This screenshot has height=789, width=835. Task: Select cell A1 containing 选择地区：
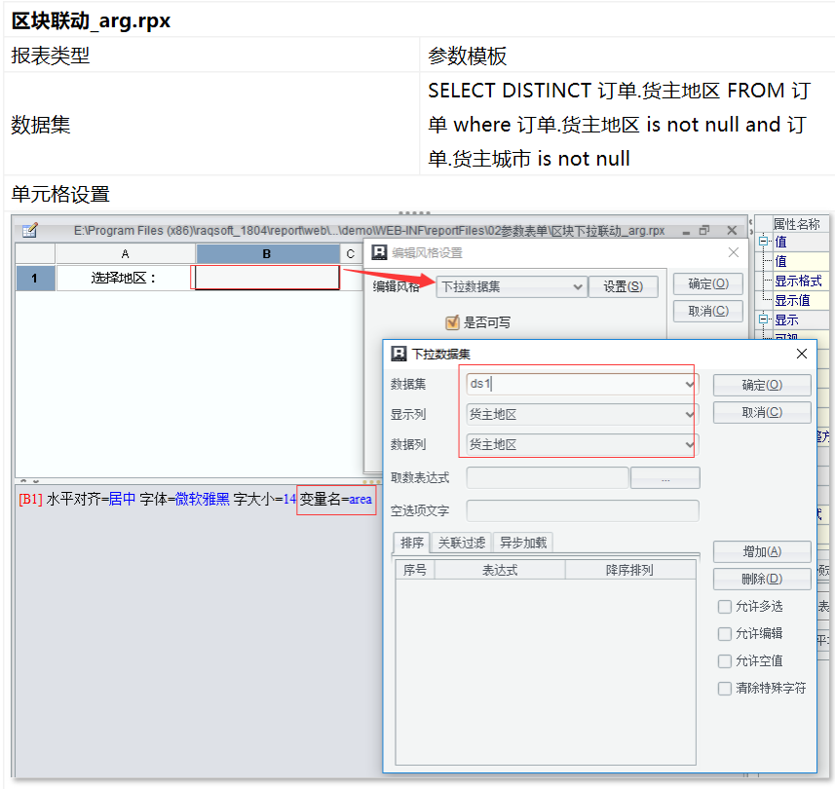(126, 278)
